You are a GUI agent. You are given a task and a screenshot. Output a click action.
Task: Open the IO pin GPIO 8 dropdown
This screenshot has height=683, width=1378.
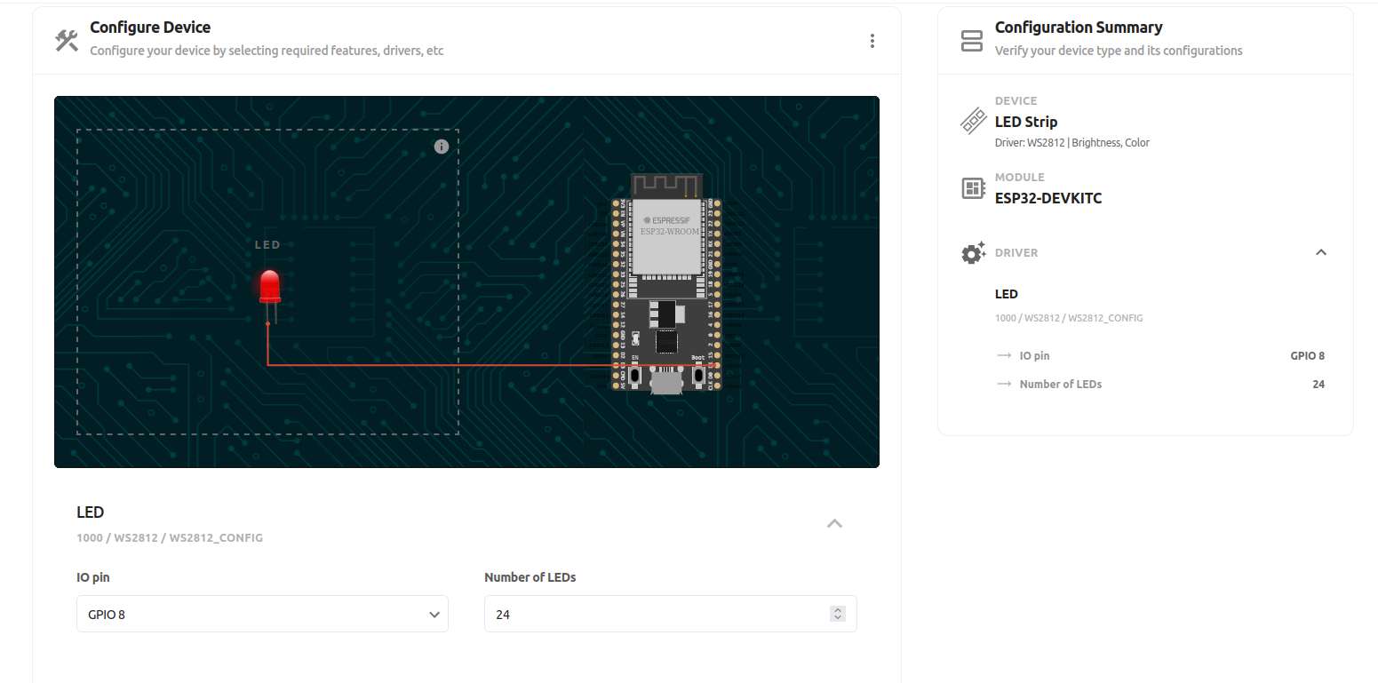[262, 614]
